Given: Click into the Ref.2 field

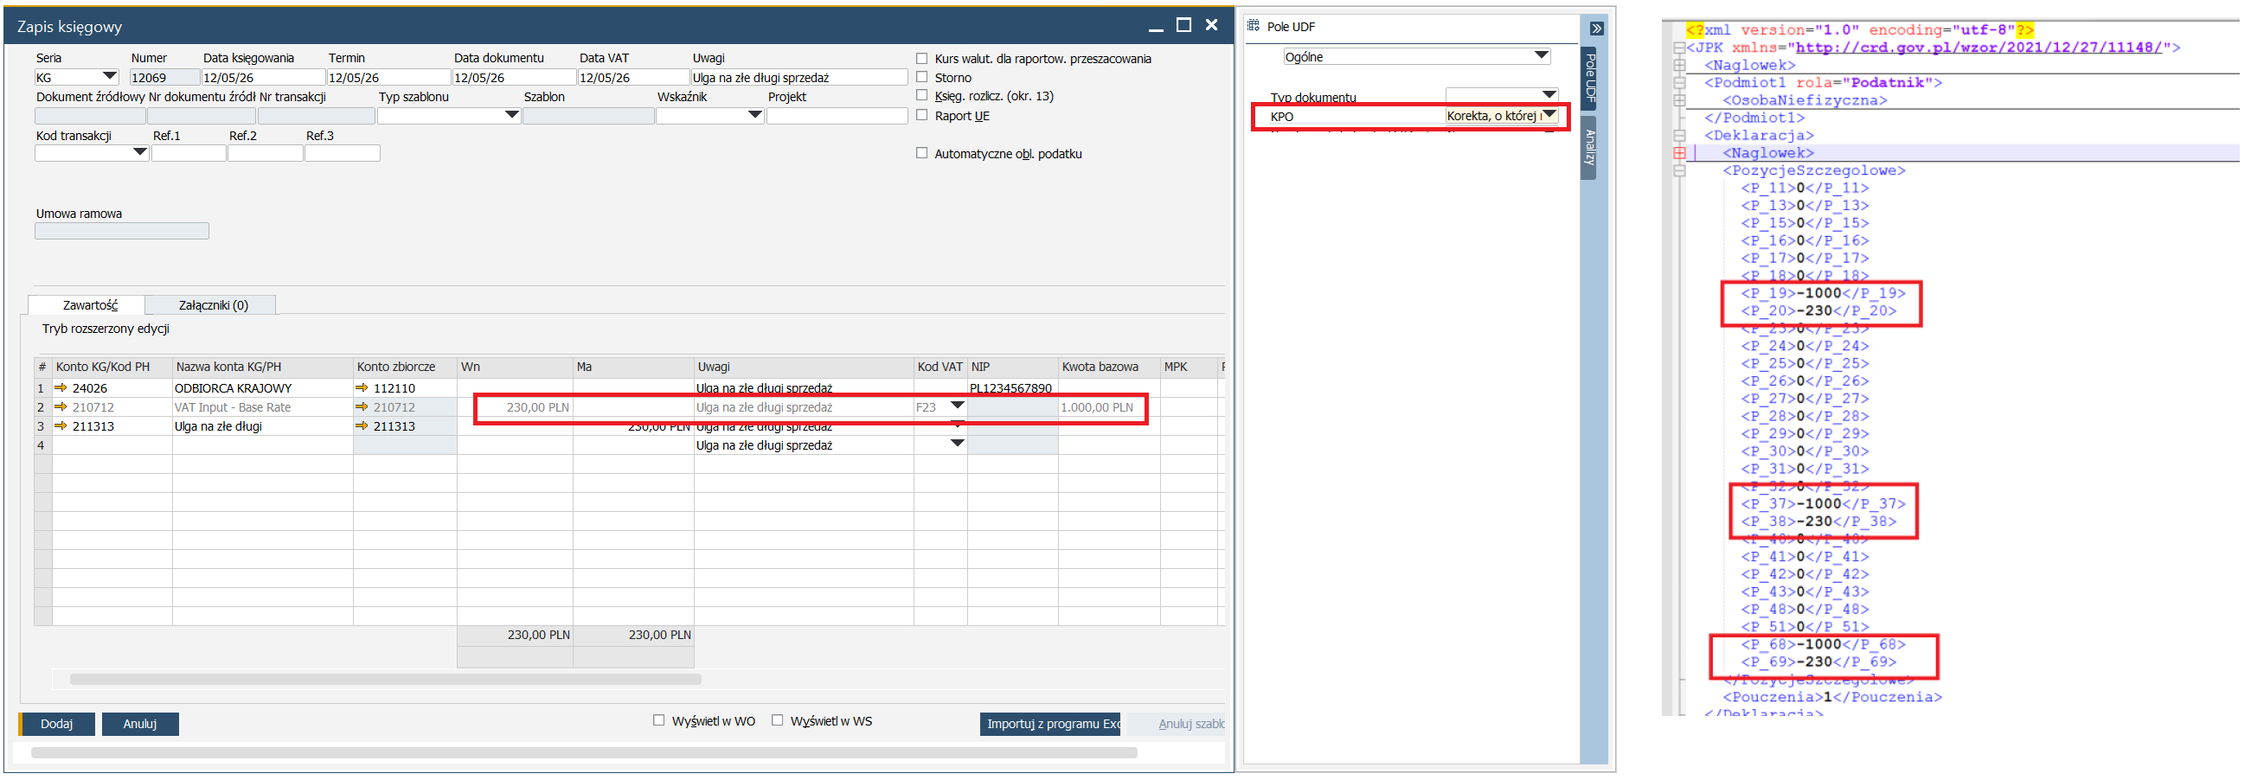Looking at the screenshot, I should point(266,153).
